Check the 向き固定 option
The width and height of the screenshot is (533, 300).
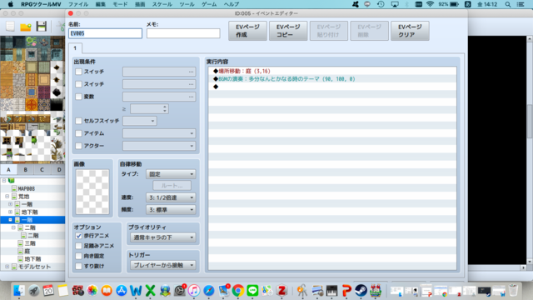pos(78,256)
